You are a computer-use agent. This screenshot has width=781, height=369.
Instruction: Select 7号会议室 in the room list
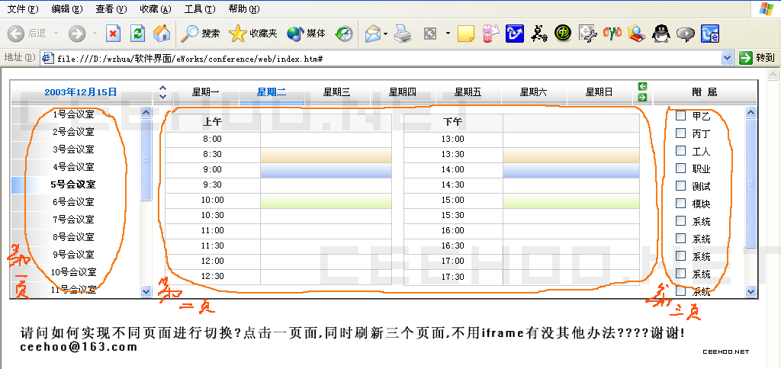pyautogui.click(x=73, y=220)
